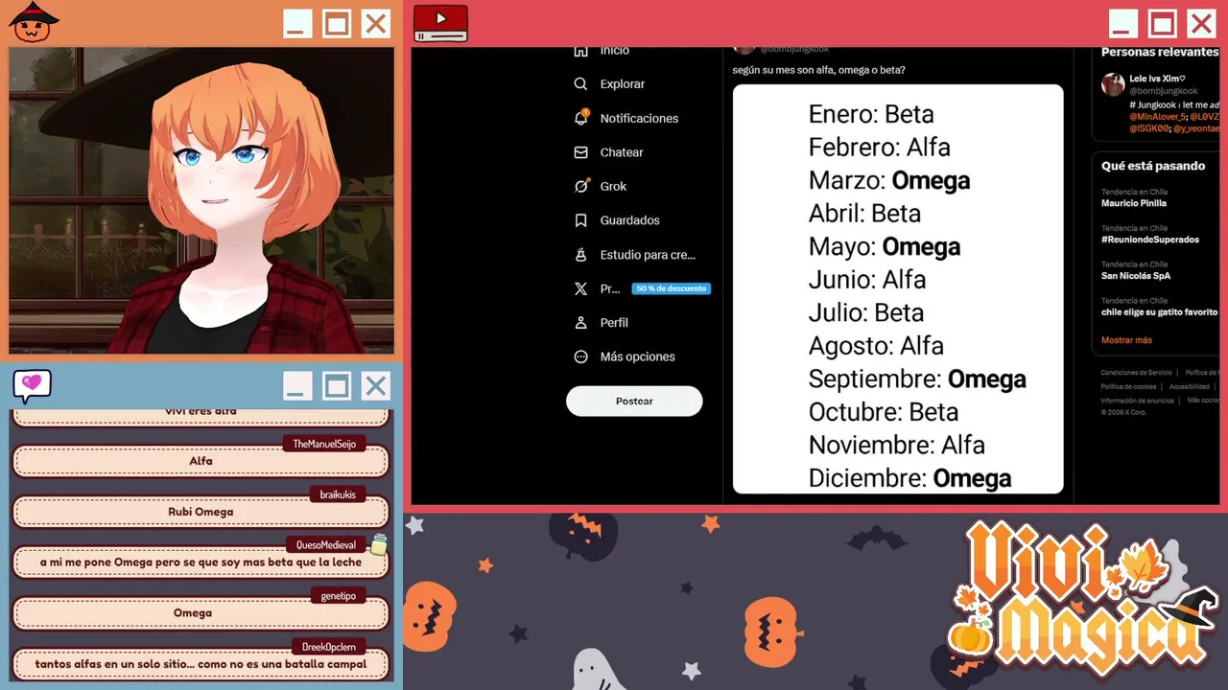The width and height of the screenshot is (1228, 690).
Task: Select the Notificaciones menu item
Action: (639, 118)
